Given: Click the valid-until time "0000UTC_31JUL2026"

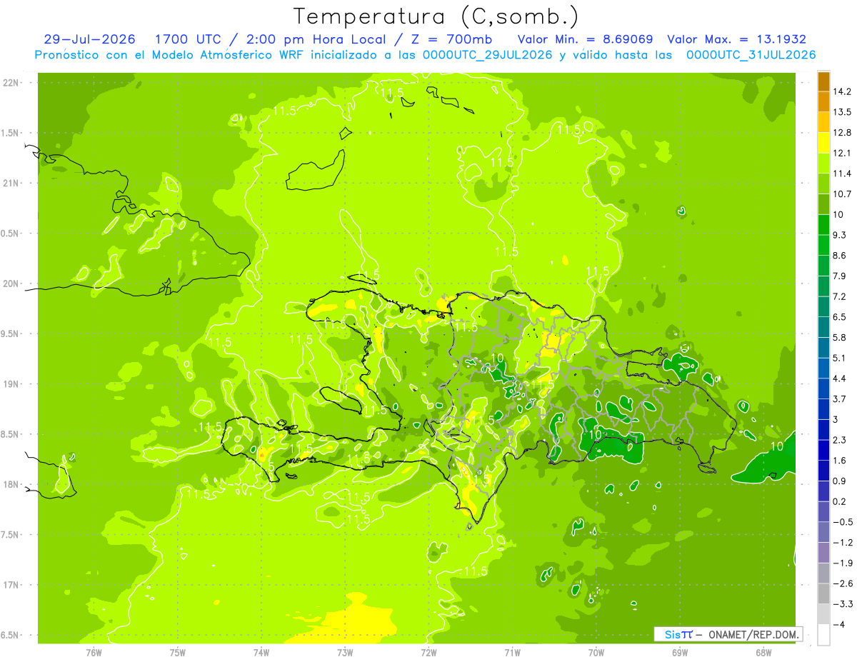Looking at the screenshot, I should pos(751,54).
